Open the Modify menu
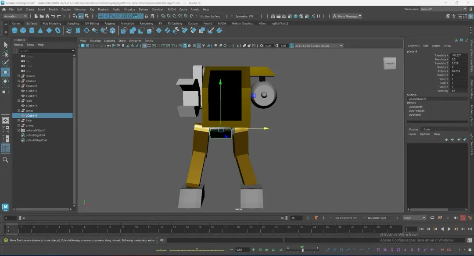The image size is (474, 256). [x=53, y=9]
